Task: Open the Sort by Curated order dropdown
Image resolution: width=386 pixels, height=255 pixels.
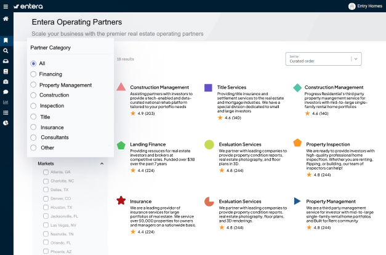Action: (324, 58)
